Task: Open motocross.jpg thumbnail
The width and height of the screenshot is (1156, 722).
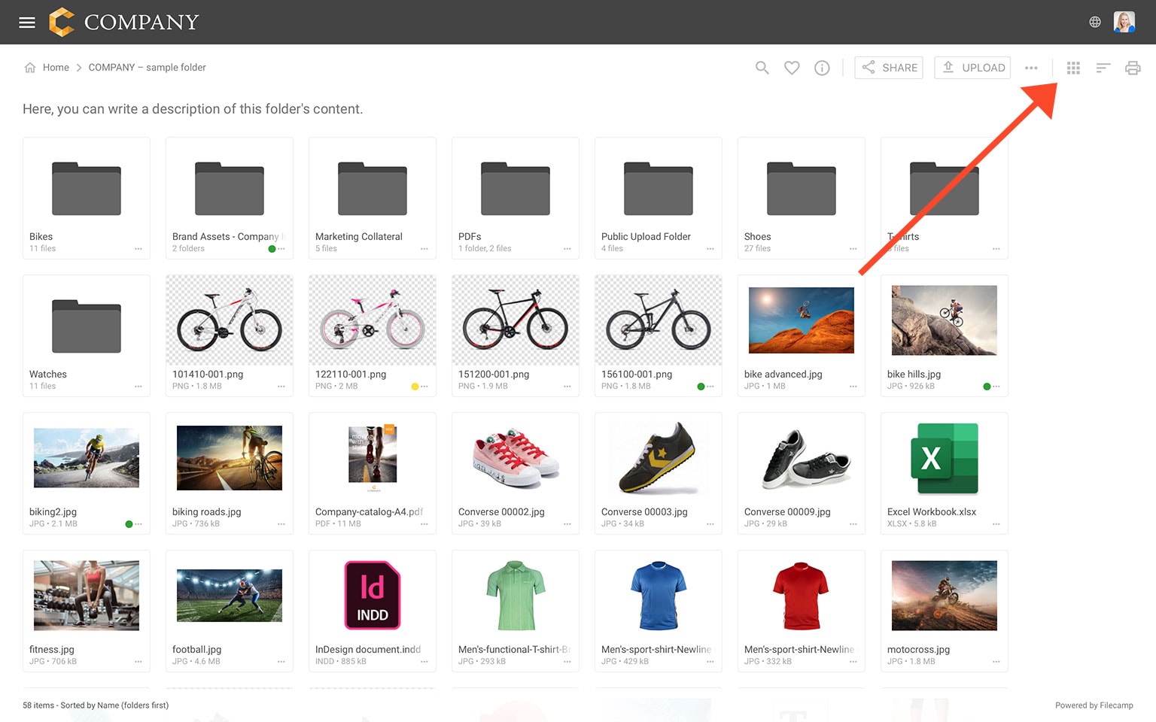Action: (x=945, y=595)
